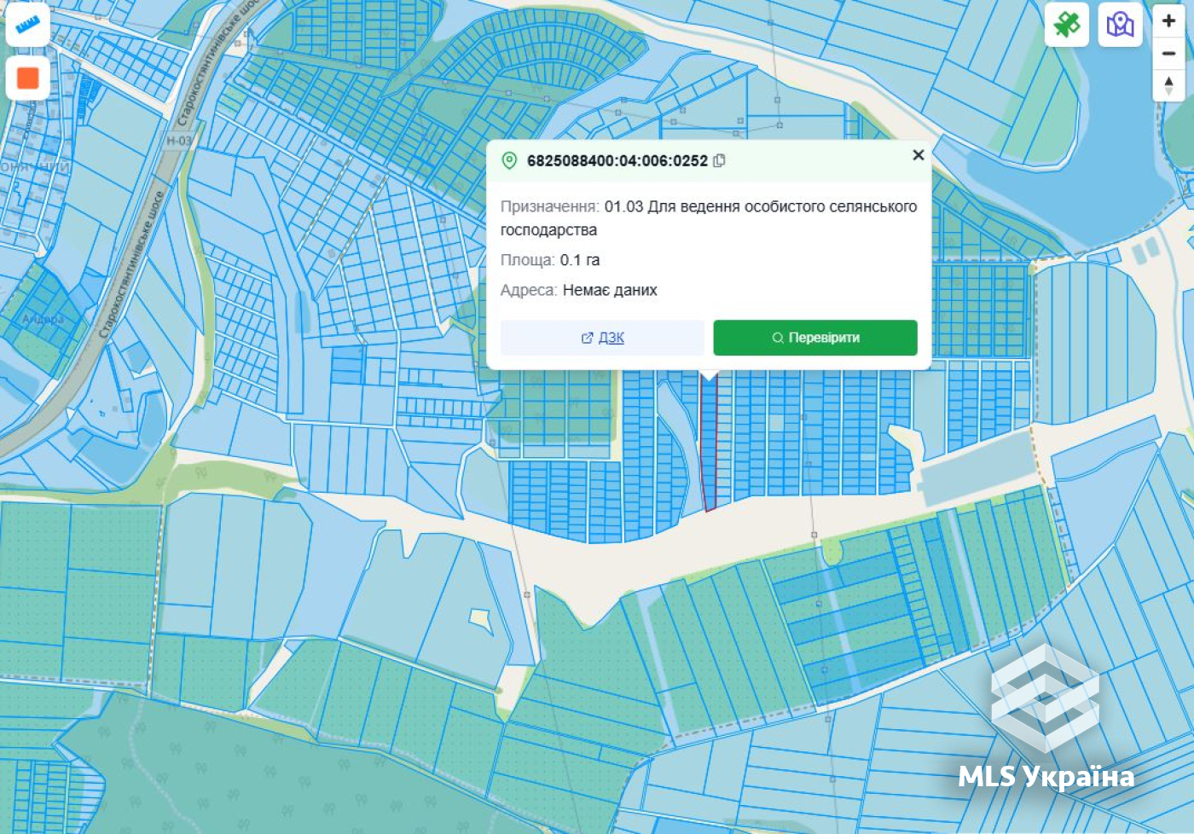
Task: Click the cadastral number 6825088400:04:006:0252
Action: (x=617, y=160)
